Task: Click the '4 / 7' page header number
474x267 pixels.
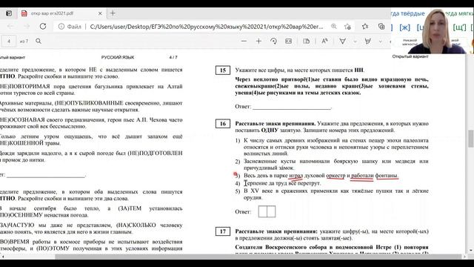Action: click(173, 57)
